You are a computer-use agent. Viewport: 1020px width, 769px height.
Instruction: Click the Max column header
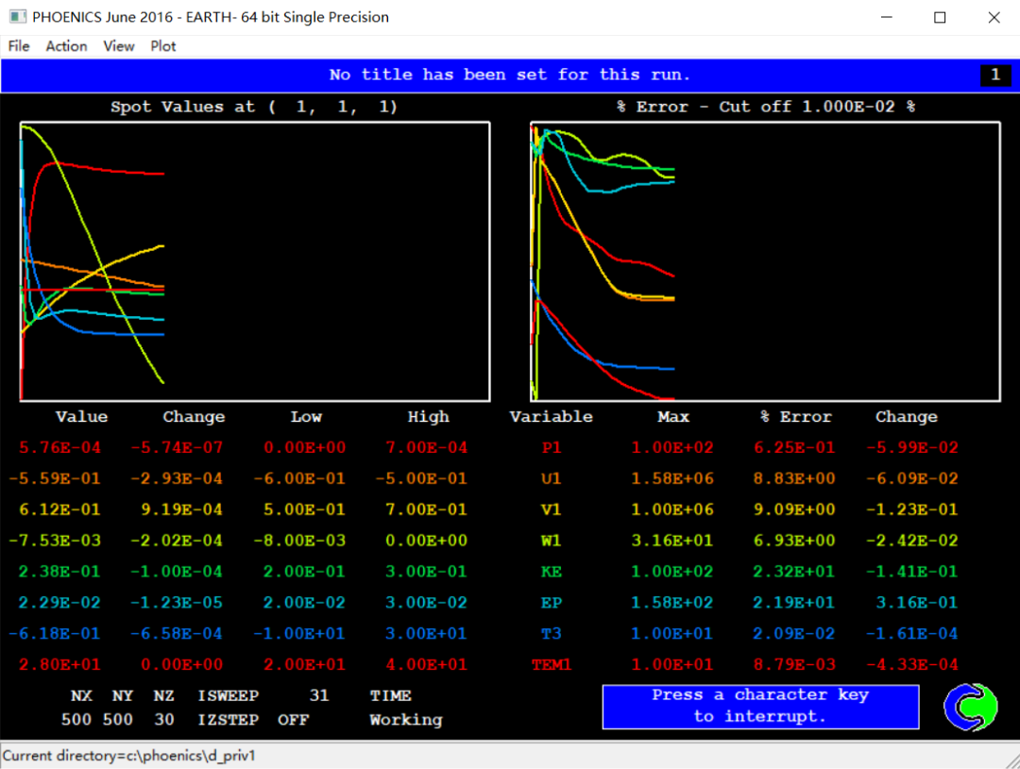tap(673, 417)
